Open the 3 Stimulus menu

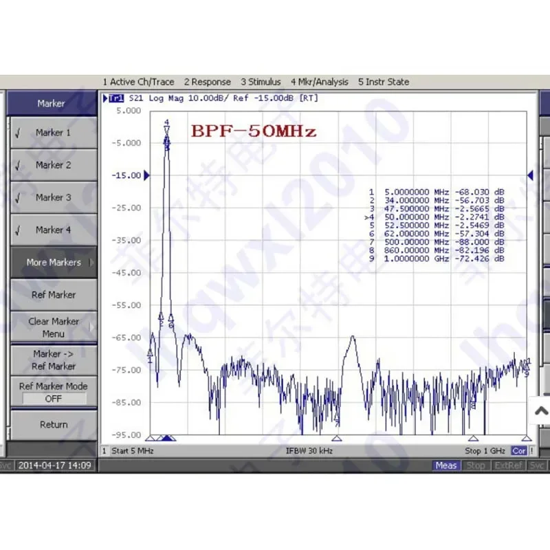point(261,82)
